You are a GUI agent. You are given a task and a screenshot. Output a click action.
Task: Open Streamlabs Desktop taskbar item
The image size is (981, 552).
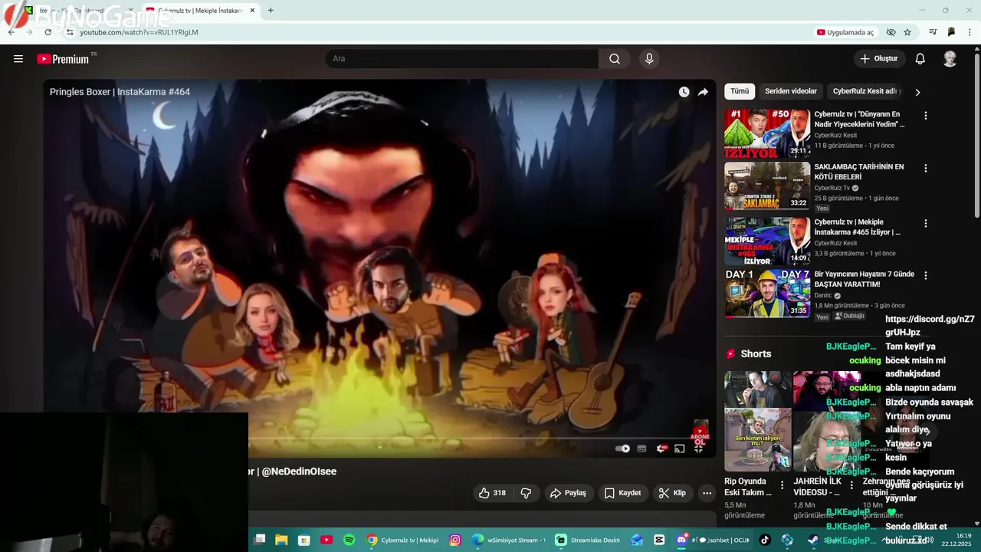587,540
